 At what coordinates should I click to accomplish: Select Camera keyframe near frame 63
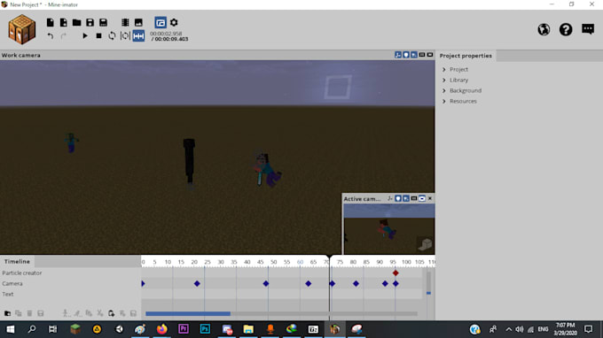(308, 283)
